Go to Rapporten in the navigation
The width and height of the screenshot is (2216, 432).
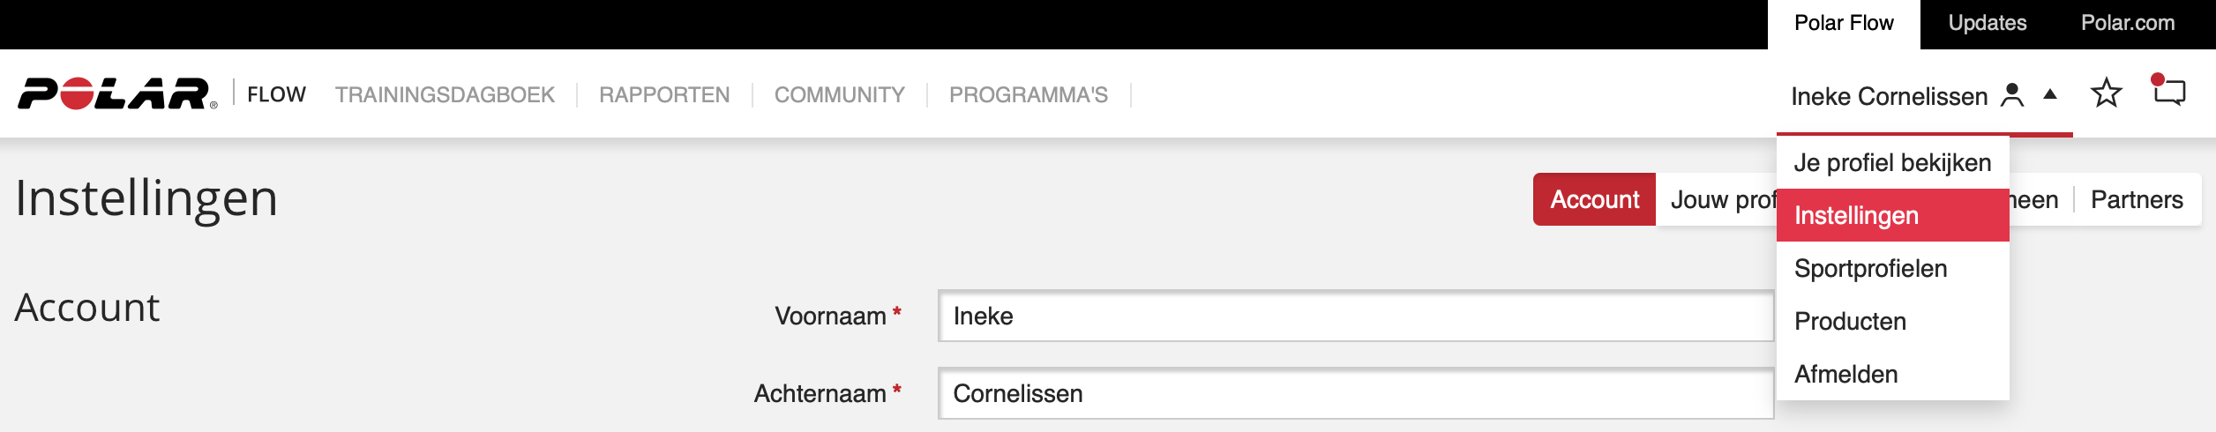point(664,94)
